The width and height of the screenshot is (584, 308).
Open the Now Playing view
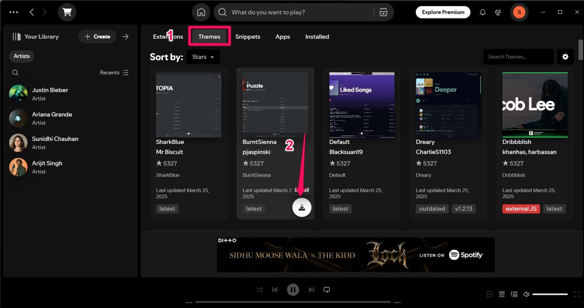tap(490, 294)
